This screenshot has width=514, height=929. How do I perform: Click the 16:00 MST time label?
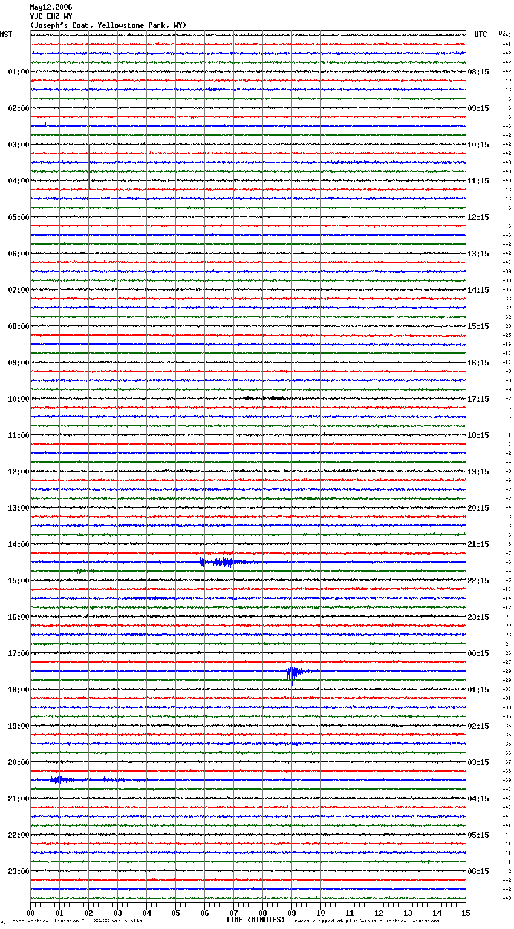[18, 617]
